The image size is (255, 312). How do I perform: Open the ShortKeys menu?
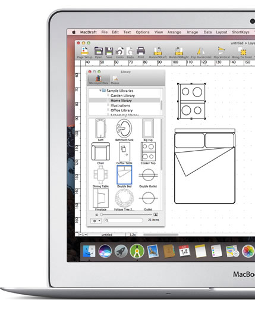click(241, 32)
